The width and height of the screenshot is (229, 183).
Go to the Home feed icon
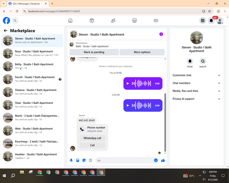click(x=70, y=21)
